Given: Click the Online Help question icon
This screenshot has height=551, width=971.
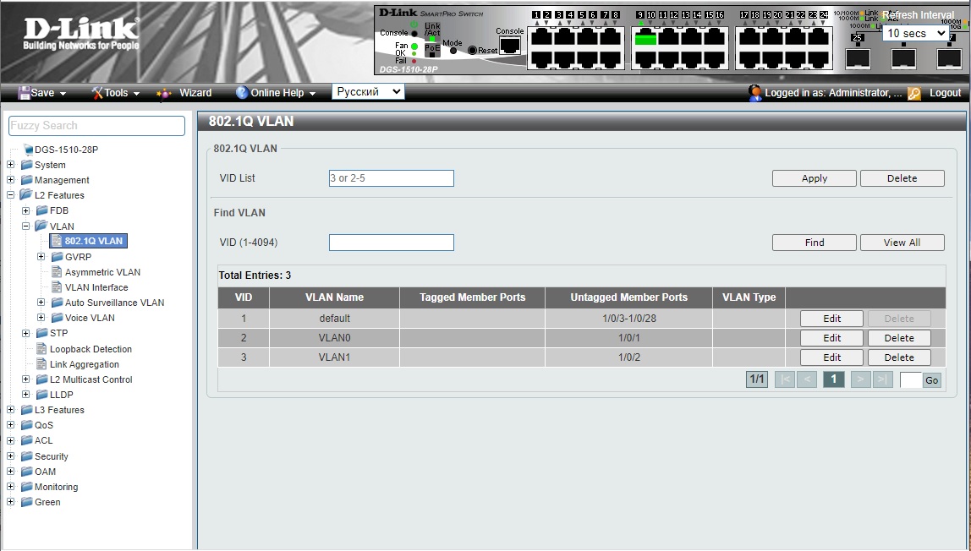Looking at the screenshot, I should (242, 93).
